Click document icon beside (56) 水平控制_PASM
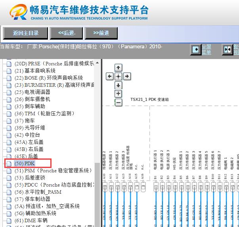The width and height of the screenshot is (239, 227). 9,192
